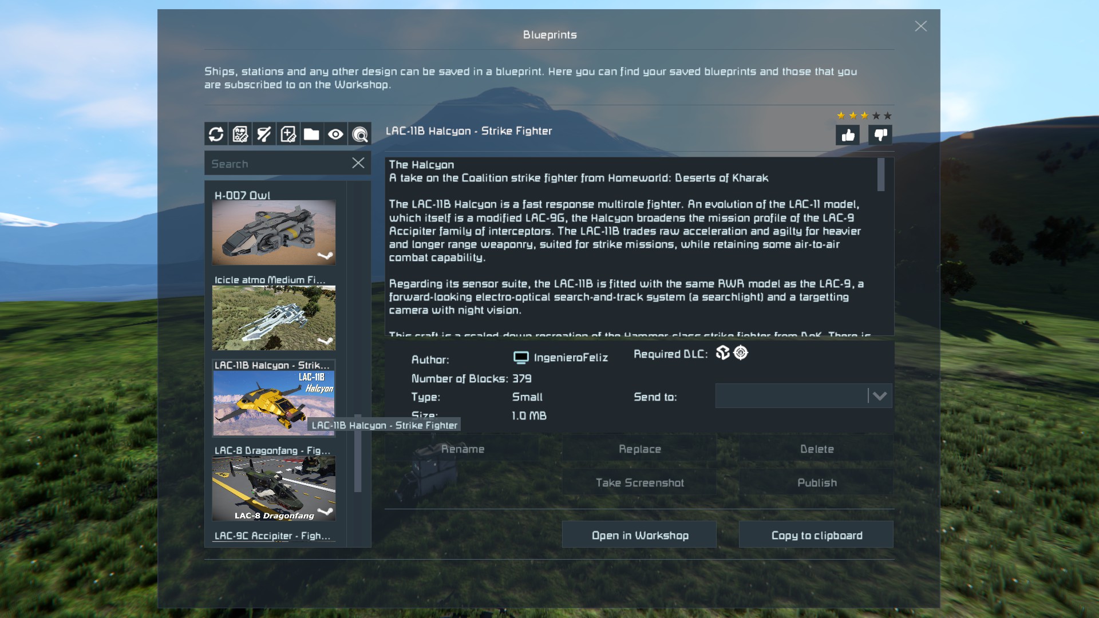
Task: Click the map-sheet icon next to refresh
Action: coord(240,134)
